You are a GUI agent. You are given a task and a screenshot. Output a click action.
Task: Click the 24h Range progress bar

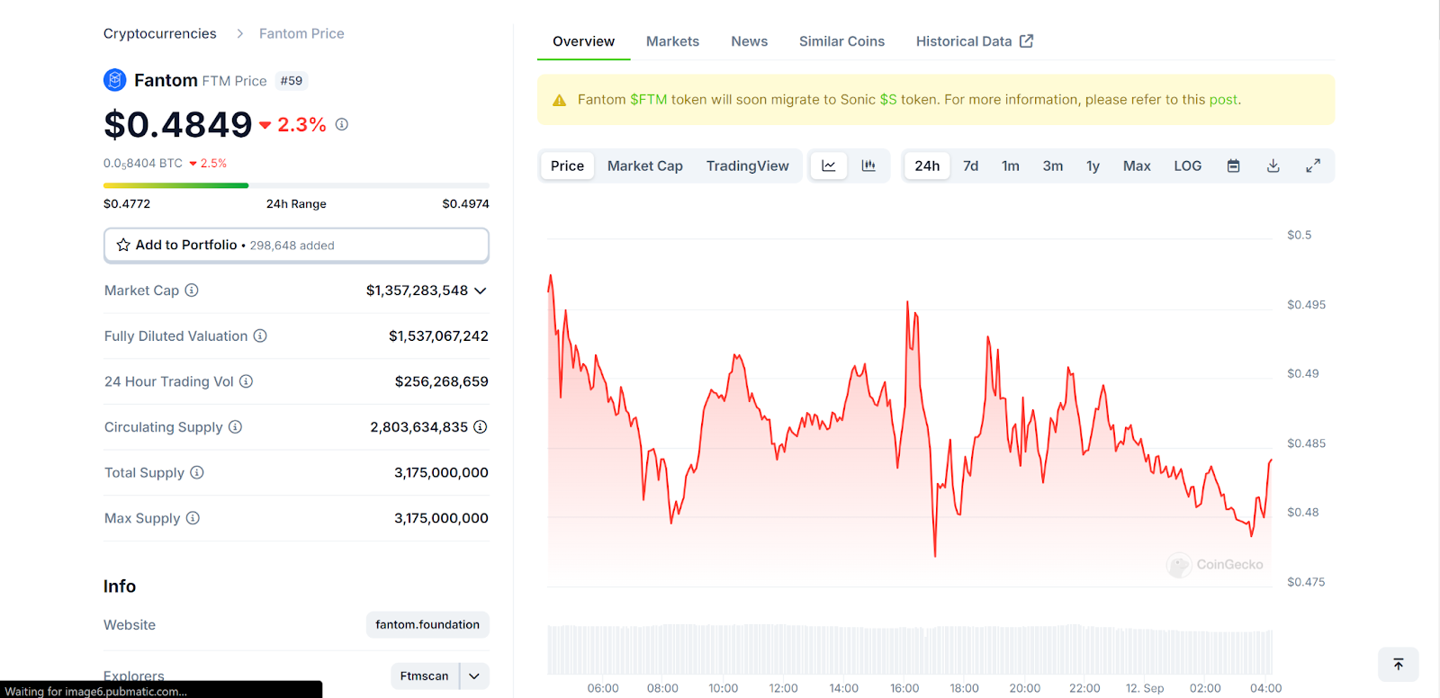pos(296,185)
